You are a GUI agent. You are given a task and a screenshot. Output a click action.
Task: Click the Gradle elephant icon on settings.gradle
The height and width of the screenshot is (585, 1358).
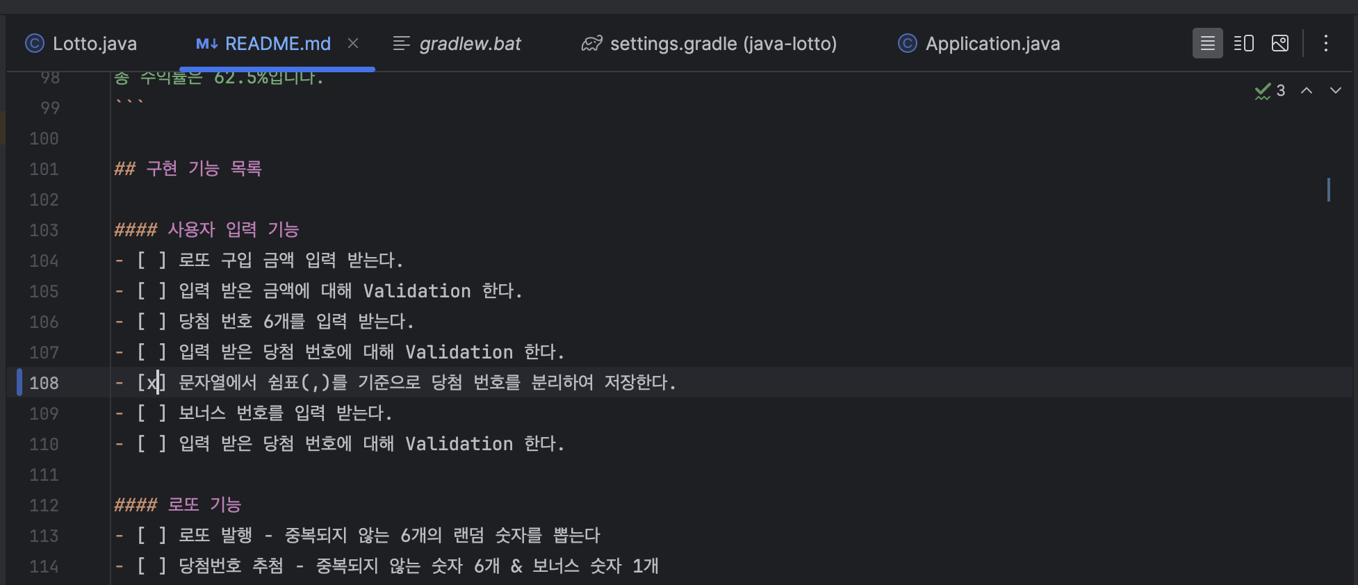(592, 44)
